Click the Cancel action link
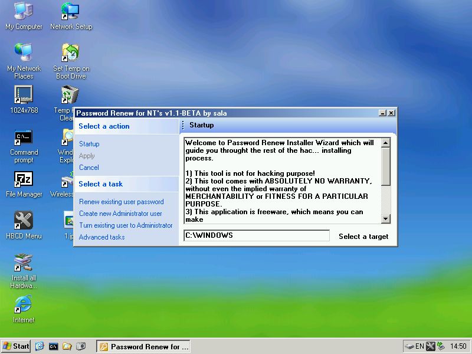 tap(89, 168)
